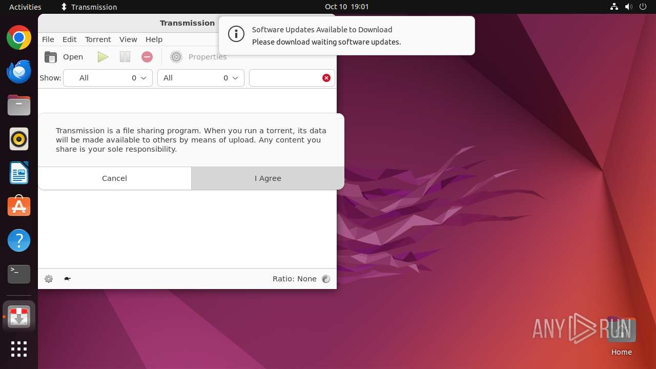Pause torrent using the pause icon

(x=125, y=57)
